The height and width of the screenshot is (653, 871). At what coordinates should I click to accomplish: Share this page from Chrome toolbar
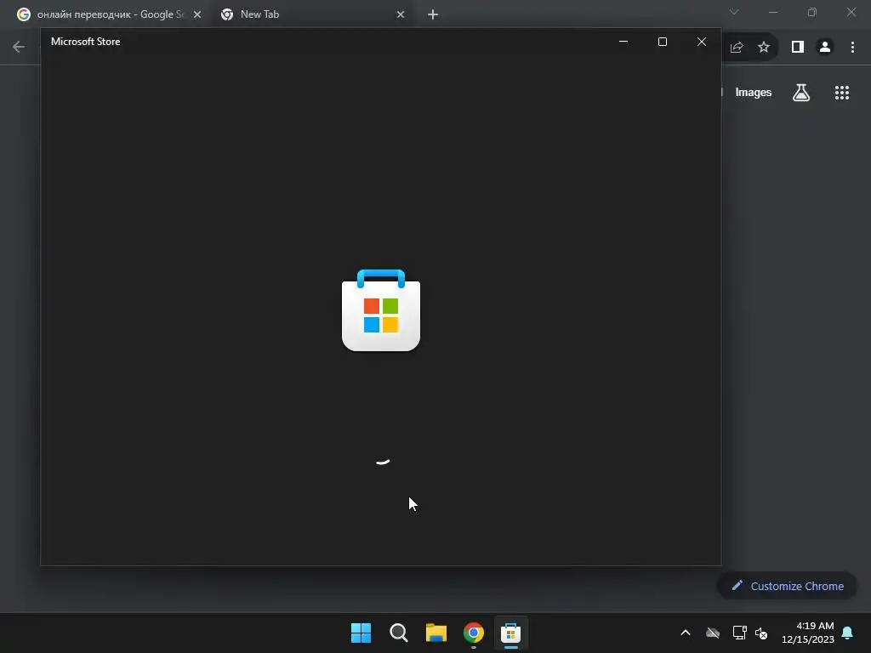tap(737, 48)
